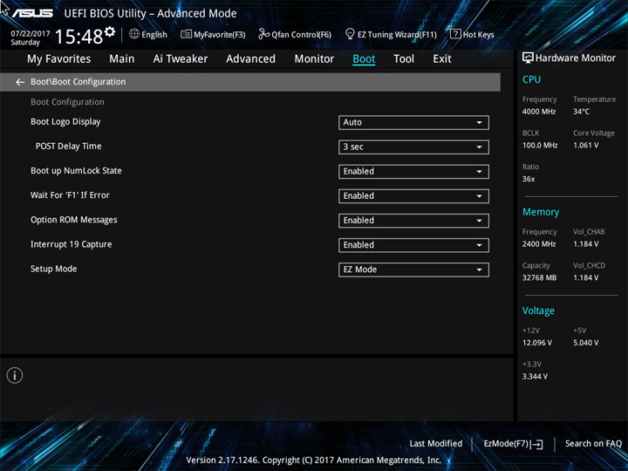Expand Wait For 'F1' If Error dropdown
Viewport: 628px width, 471px height.
pyautogui.click(x=413, y=196)
